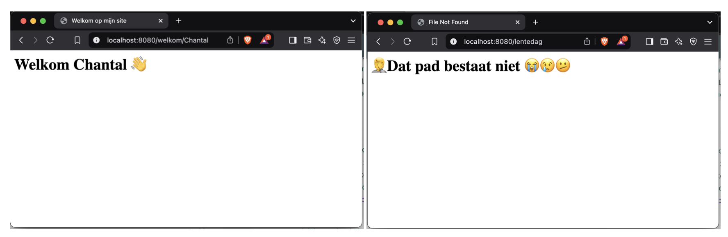Expand tab search in left window
Viewport: 728px width, 237px height.
(x=353, y=21)
